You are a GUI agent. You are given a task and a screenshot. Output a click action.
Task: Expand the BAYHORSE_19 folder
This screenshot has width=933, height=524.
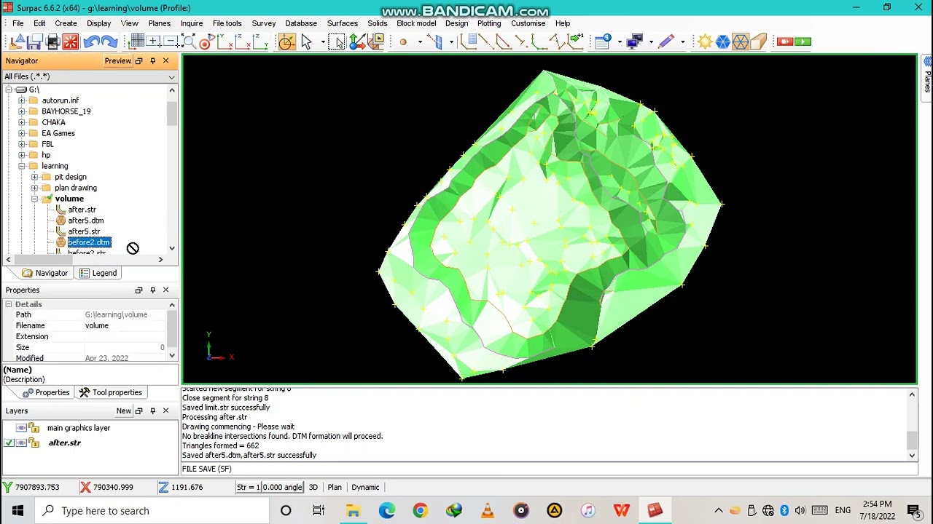22,111
